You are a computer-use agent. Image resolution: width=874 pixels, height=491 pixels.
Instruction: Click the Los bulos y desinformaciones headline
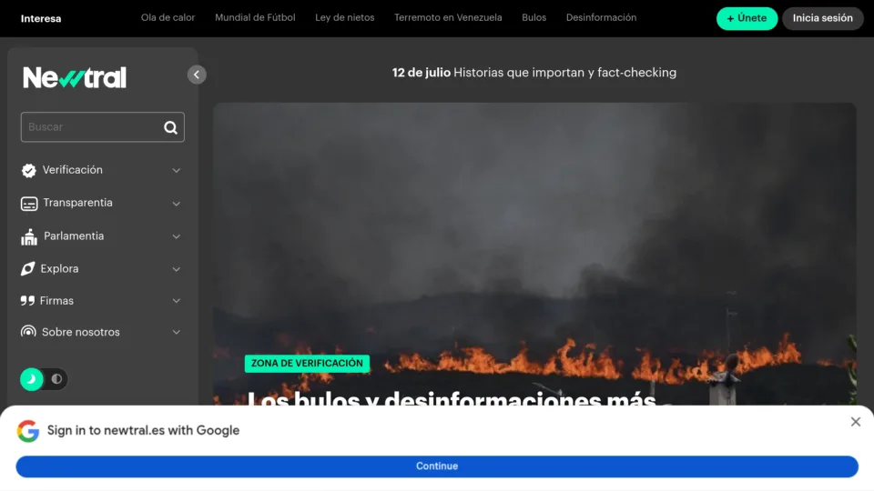pyautogui.click(x=452, y=397)
